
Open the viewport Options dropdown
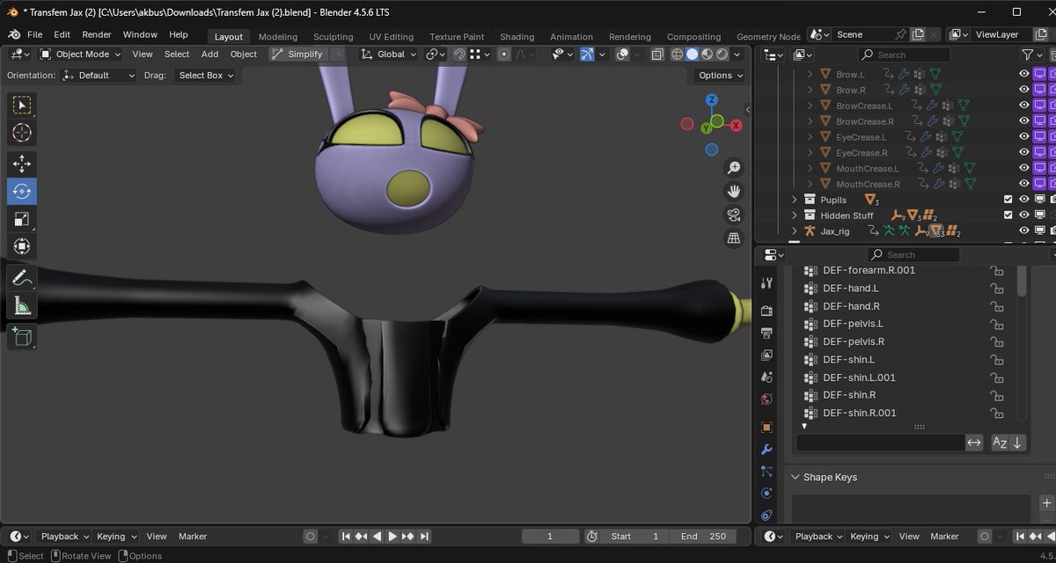721,76
